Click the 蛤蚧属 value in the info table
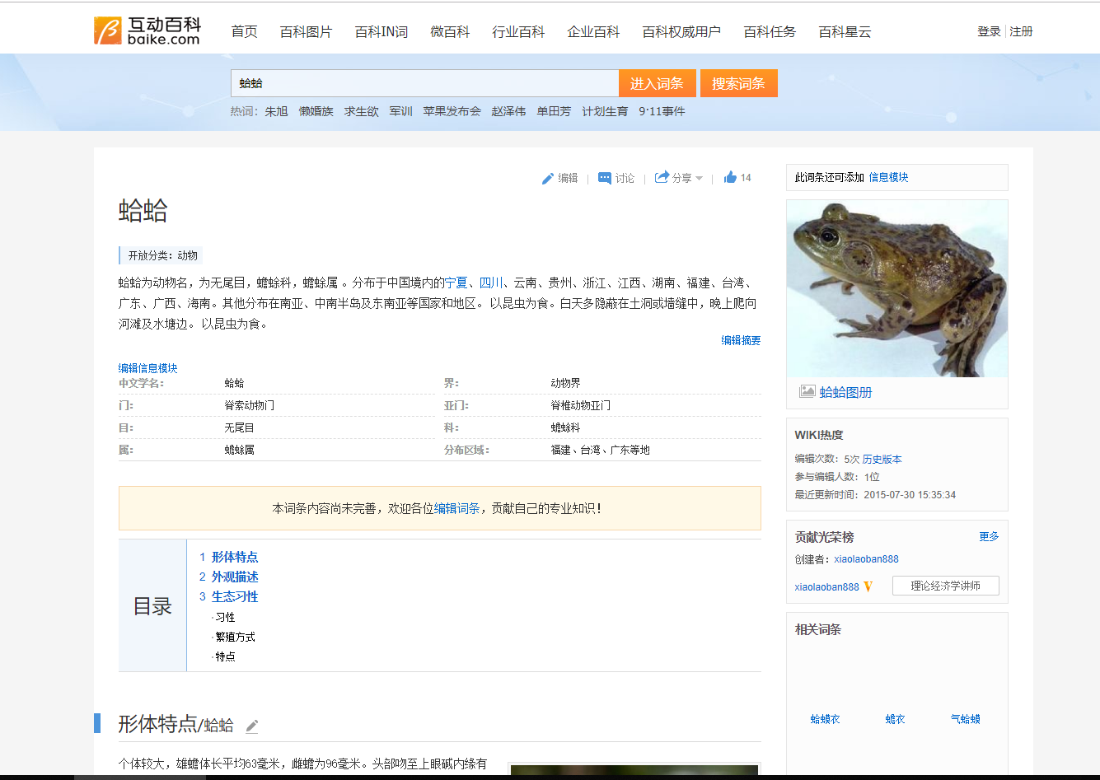 240,450
